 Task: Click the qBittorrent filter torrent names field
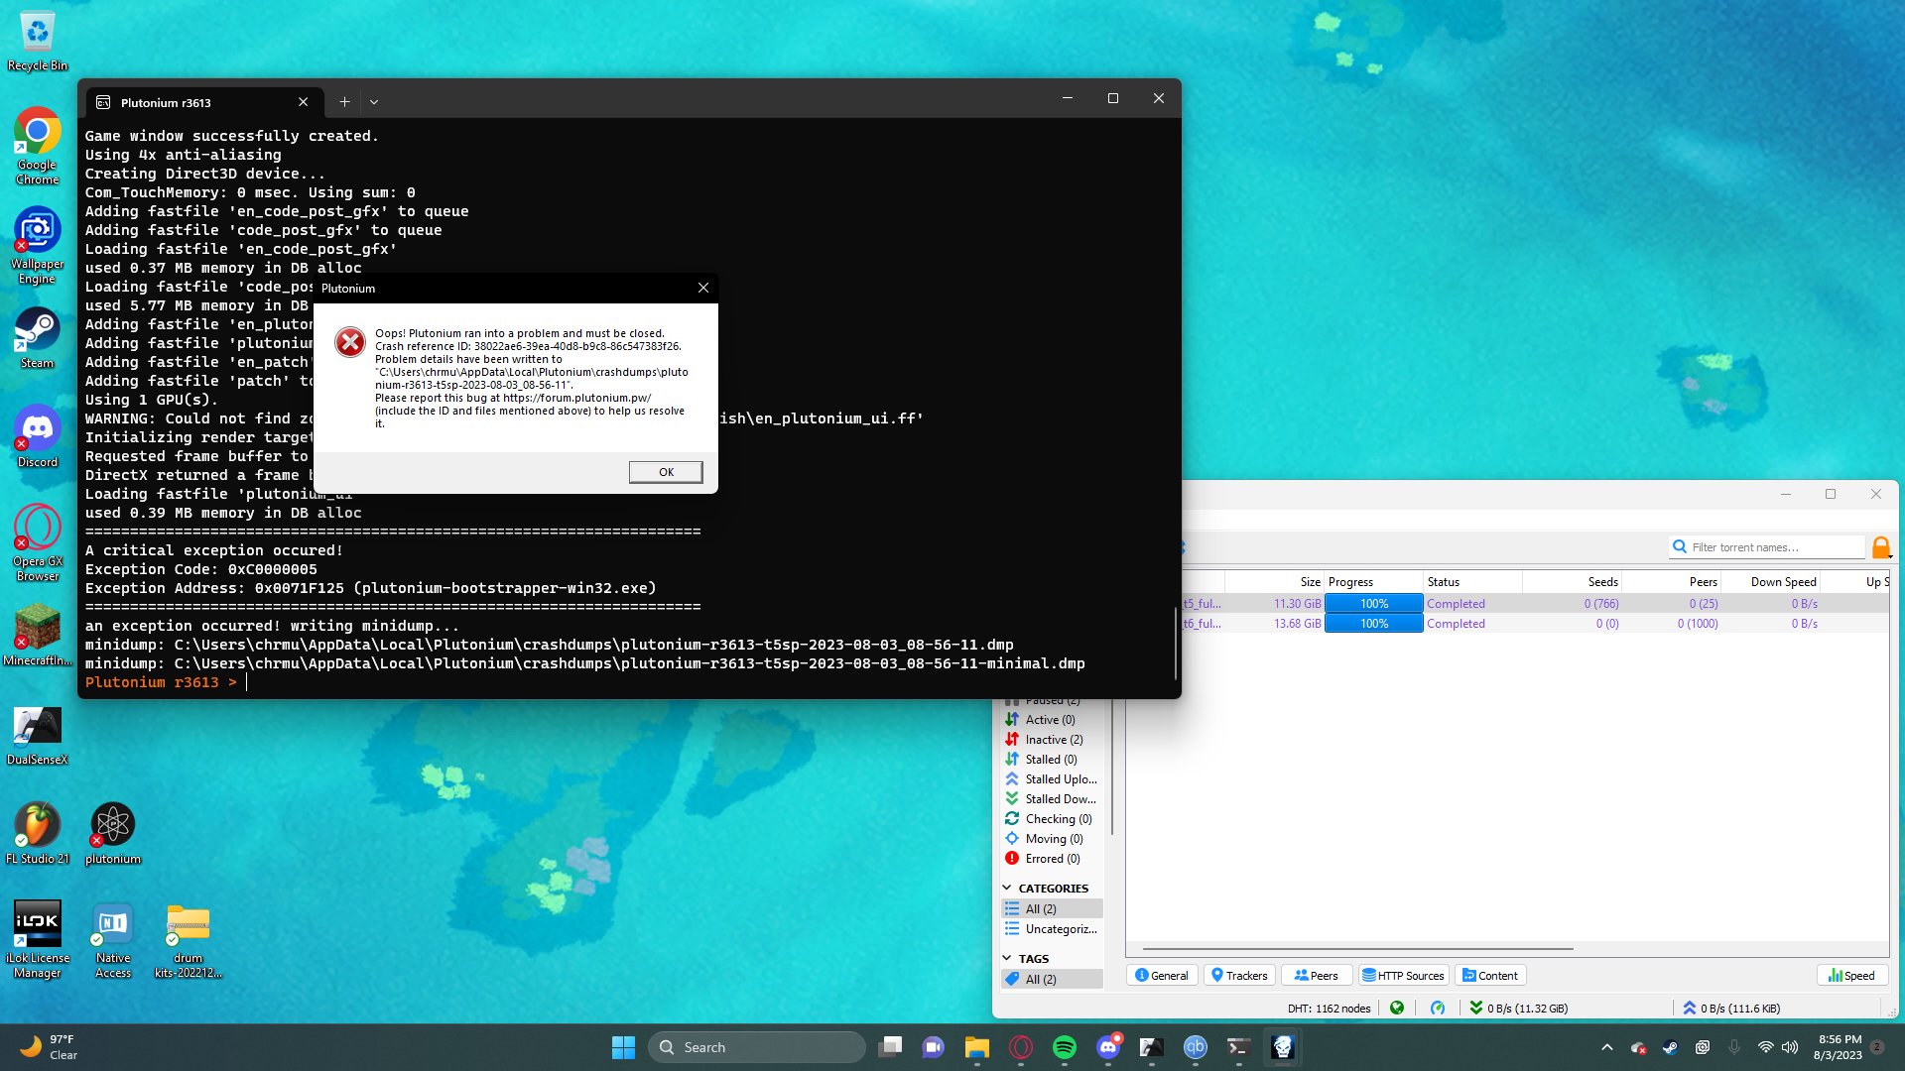pyautogui.click(x=1766, y=547)
